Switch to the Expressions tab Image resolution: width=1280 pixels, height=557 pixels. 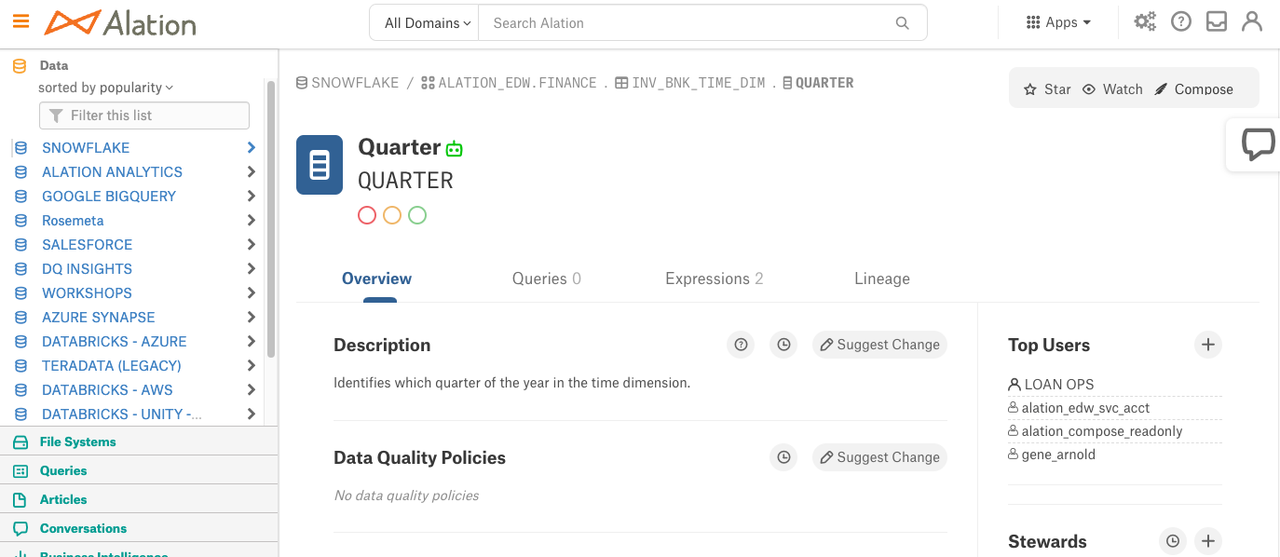[x=715, y=278]
